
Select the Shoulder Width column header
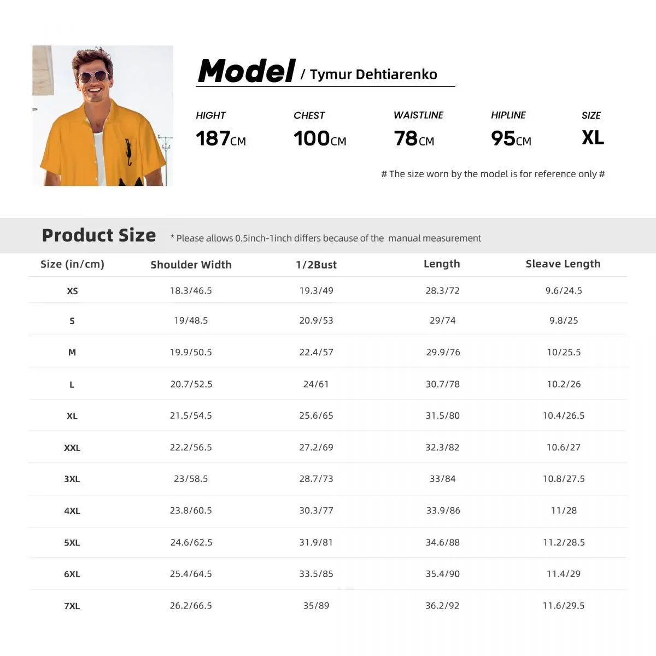pyautogui.click(x=191, y=265)
